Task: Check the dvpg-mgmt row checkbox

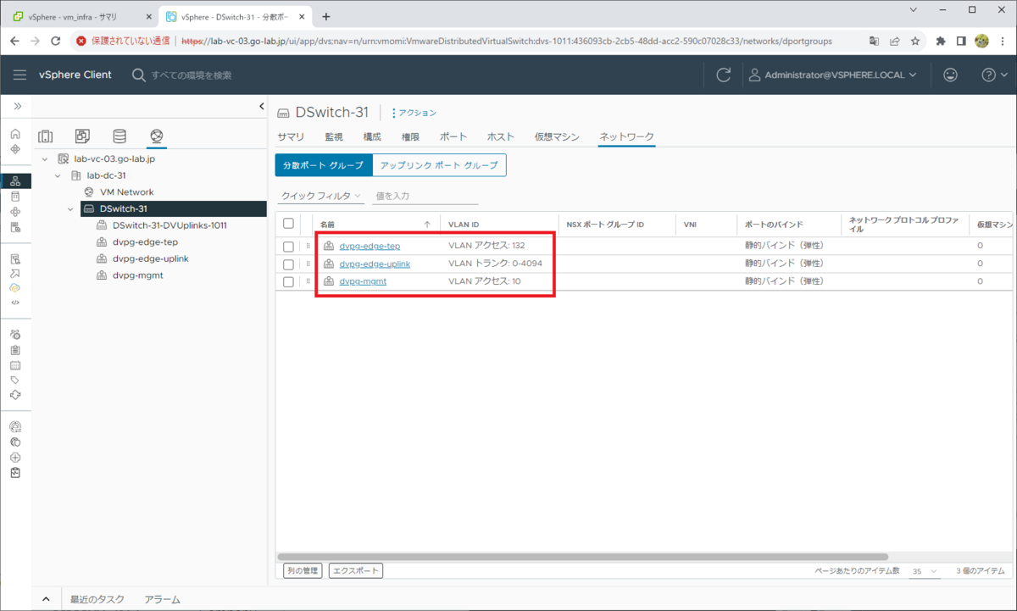Action: pyautogui.click(x=289, y=281)
